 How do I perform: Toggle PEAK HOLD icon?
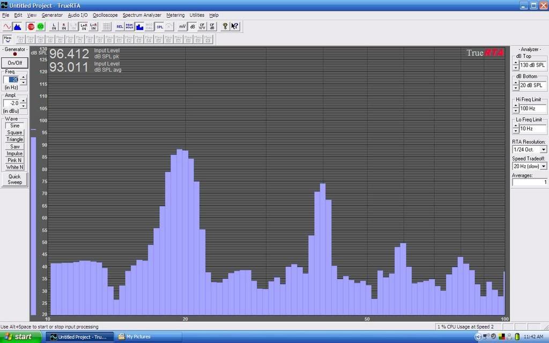(x=130, y=27)
